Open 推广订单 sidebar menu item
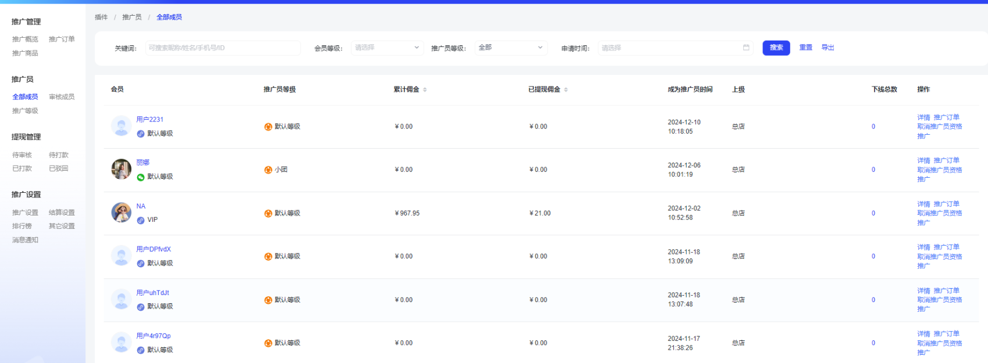Viewport: 988px width, 363px height. (x=62, y=39)
